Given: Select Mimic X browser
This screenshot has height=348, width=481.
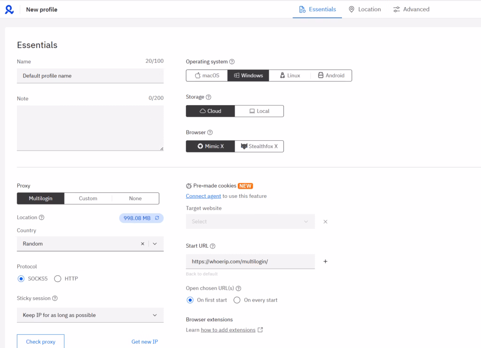Looking at the screenshot, I should [210, 146].
